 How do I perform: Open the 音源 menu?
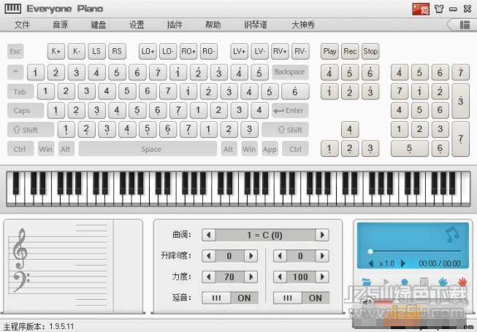[60, 25]
